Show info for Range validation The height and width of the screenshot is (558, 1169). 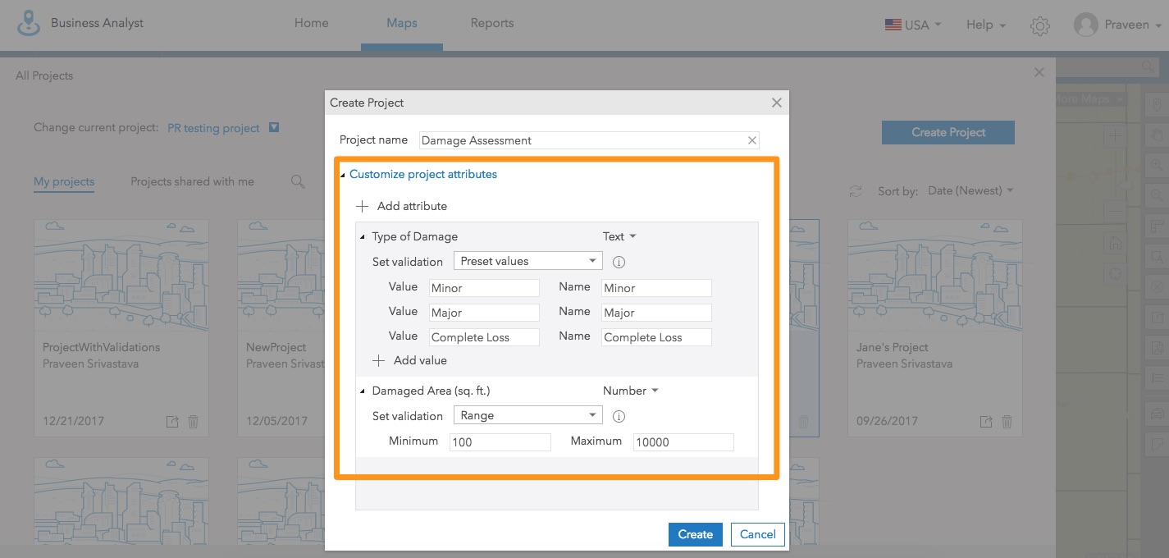[x=619, y=417]
